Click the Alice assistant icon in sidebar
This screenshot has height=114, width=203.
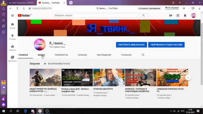3,104
